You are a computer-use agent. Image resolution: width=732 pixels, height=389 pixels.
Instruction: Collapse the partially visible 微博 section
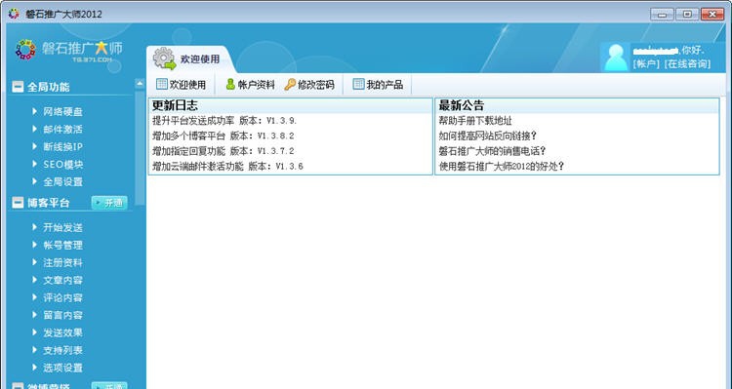[18, 386]
